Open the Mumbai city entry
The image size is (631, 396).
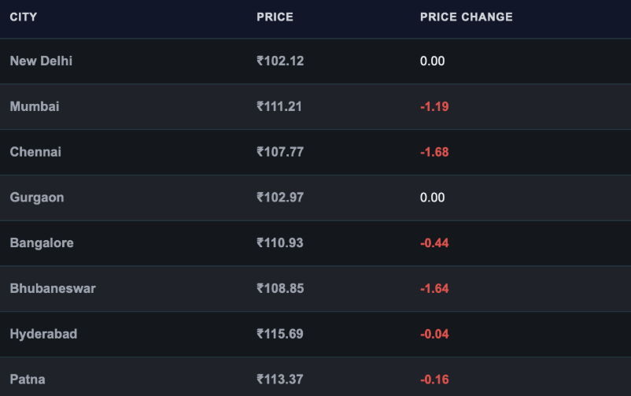pos(35,106)
